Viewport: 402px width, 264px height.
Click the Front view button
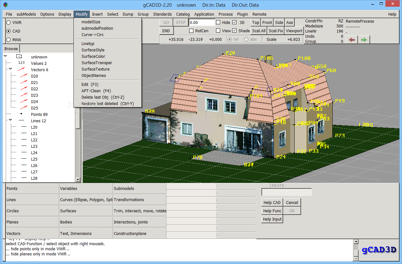[267, 23]
